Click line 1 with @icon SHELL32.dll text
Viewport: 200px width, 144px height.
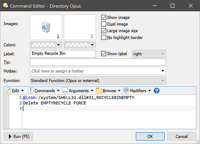click(79, 98)
